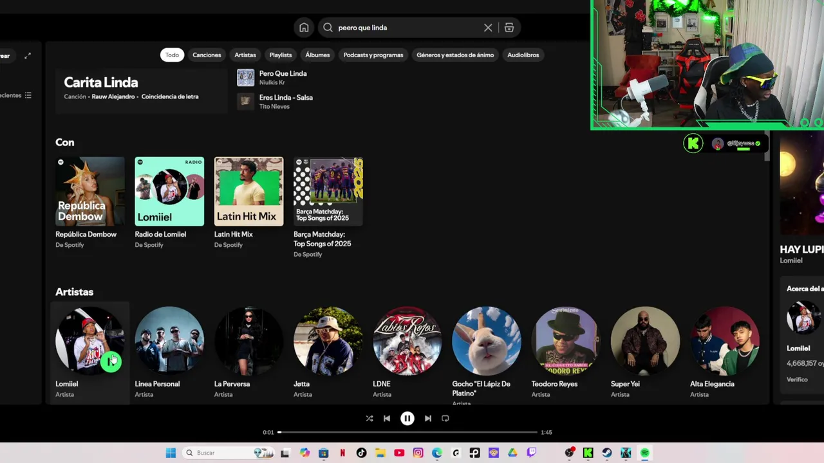Open the República Dembow playlist cover
Image resolution: width=824 pixels, height=463 pixels.
[x=90, y=192]
